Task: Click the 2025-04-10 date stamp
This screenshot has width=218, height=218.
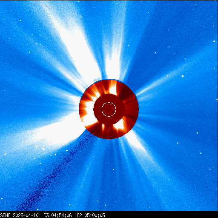Action: [26, 215]
